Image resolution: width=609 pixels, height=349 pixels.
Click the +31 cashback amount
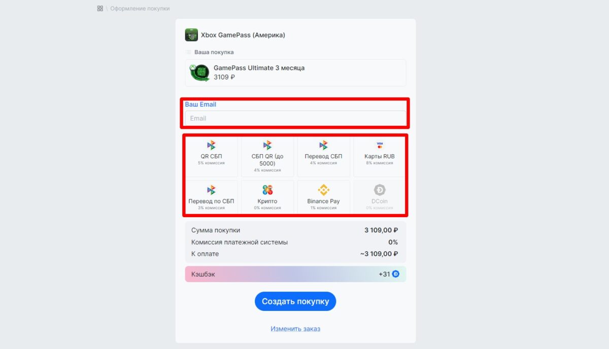(x=384, y=274)
